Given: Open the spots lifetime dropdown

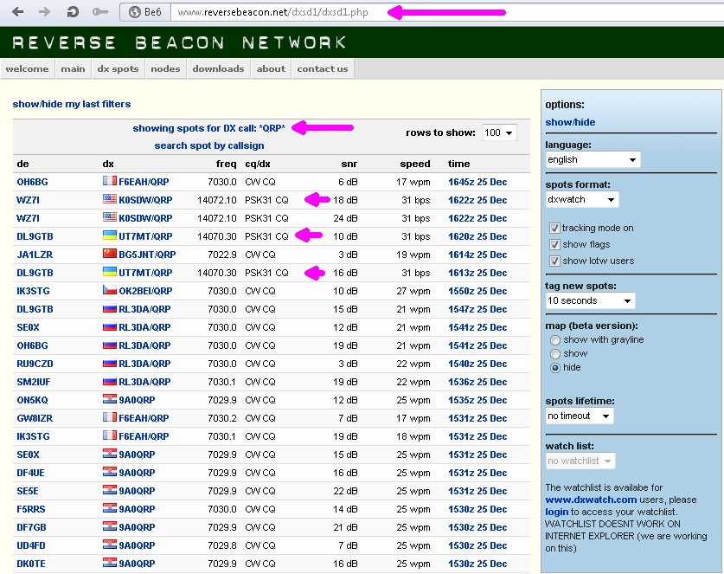Looking at the screenshot, I should (579, 416).
